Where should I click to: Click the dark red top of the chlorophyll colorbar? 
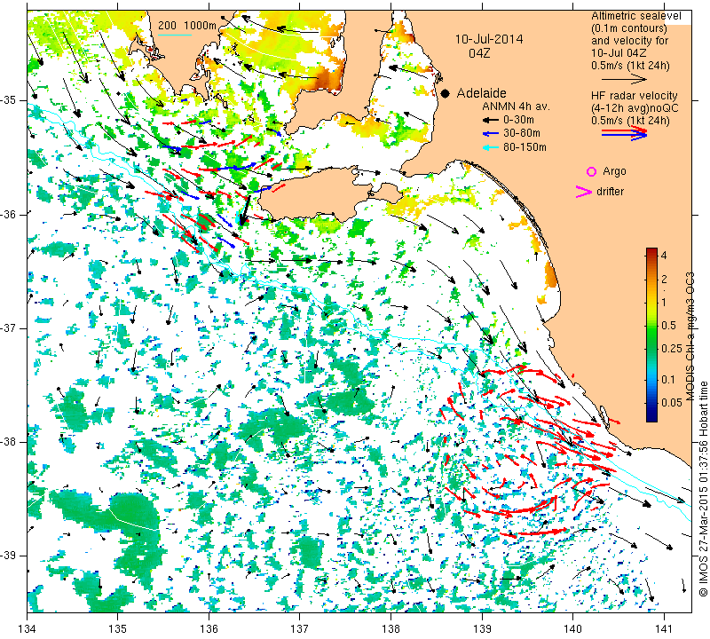(651, 253)
